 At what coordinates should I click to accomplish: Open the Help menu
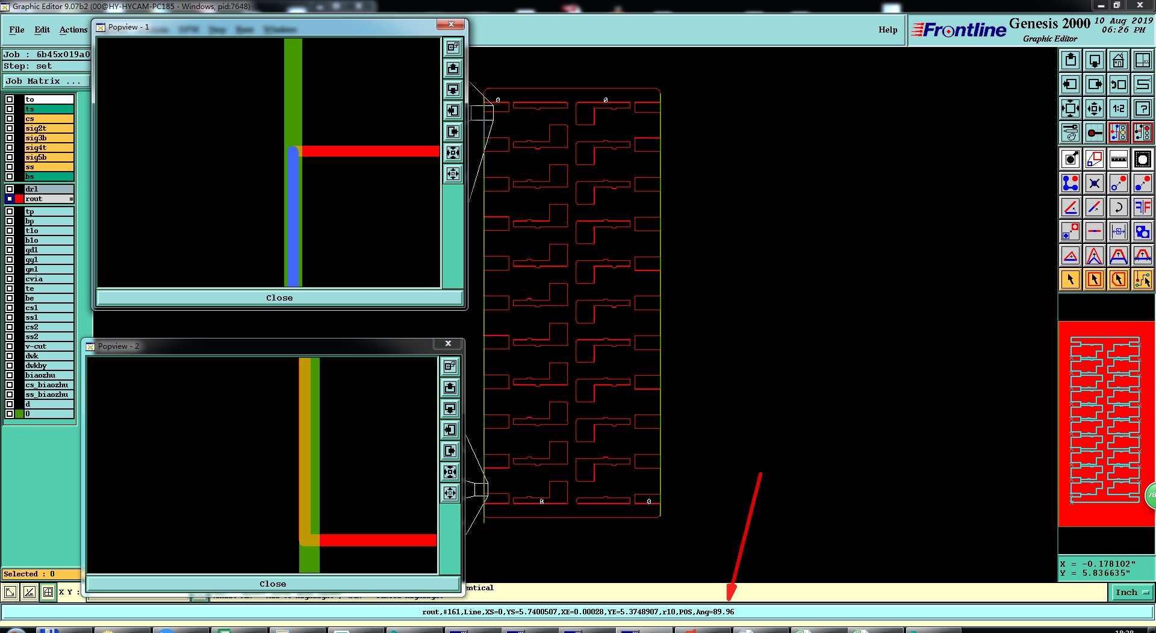pyautogui.click(x=887, y=30)
